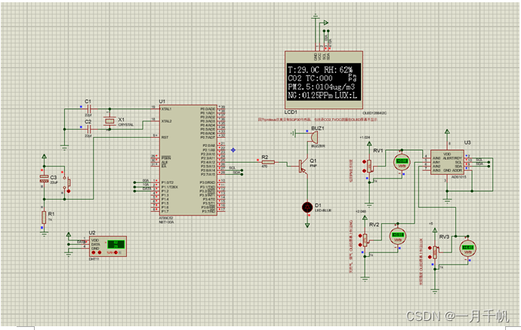Click the 'ADS1015' part name label

pyautogui.click(x=458, y=177)
